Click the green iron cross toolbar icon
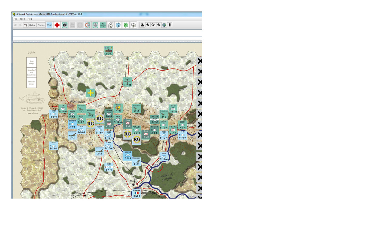The width and height of the screenshot is (388, 236). point(95,25)
